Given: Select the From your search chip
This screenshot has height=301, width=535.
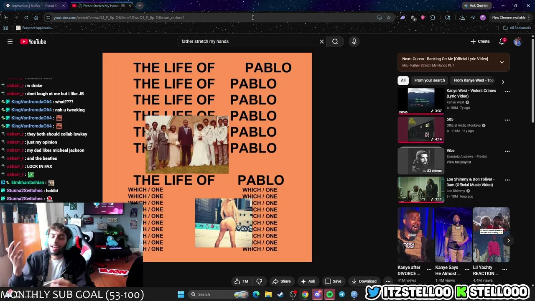Looking at the screenshot, I should point(429,80).
